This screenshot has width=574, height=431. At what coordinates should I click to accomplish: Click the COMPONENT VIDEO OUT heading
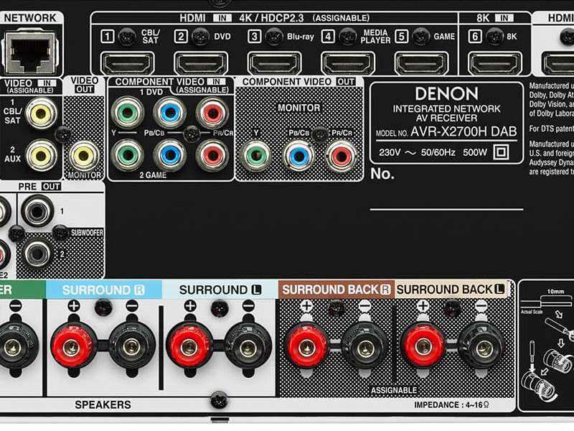coord(298,82)
